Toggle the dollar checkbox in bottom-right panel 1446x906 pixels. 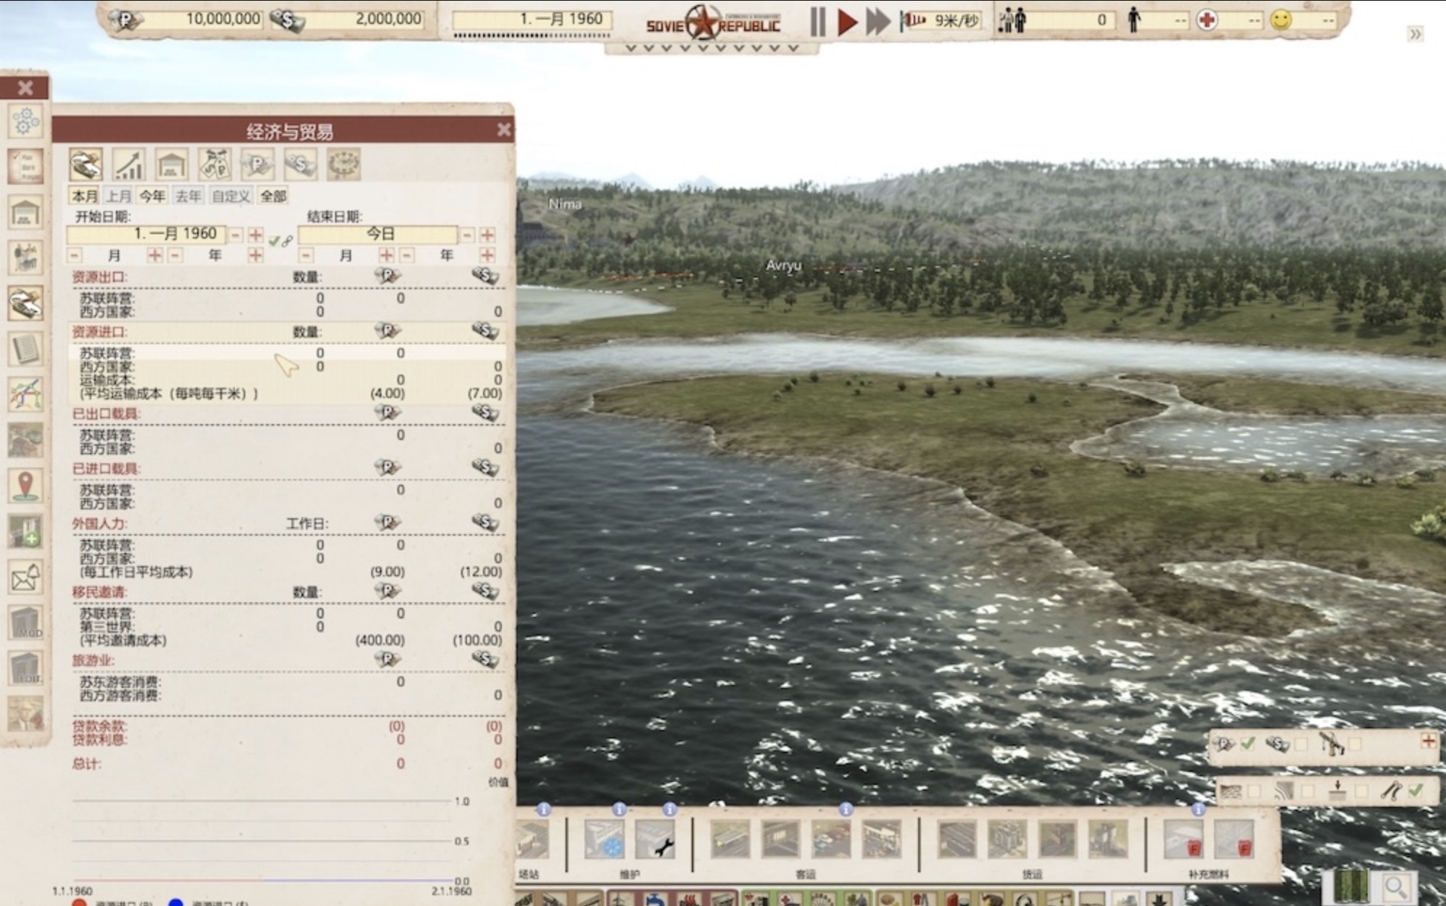tap(1301, 744)
